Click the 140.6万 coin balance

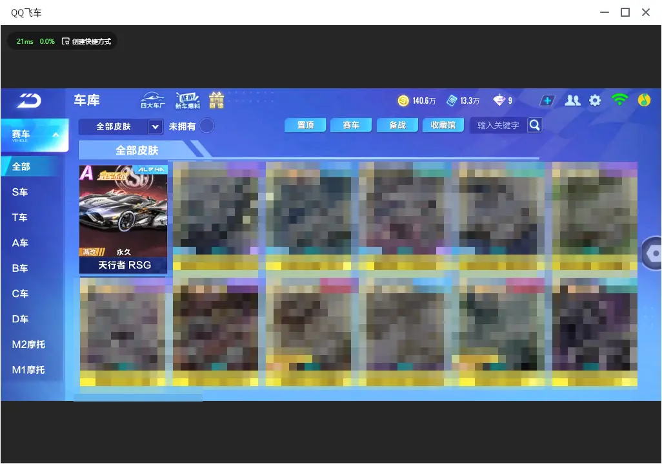coord(424,101)
